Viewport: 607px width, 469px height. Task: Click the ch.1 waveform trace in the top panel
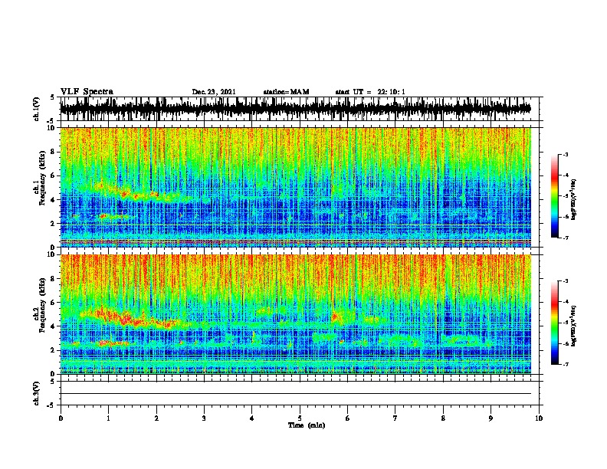296,109
